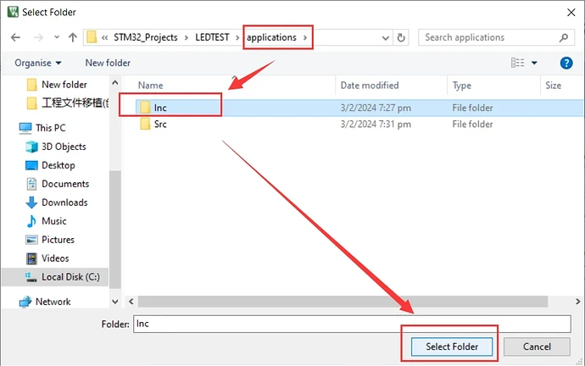Click the search magnifier icon
585x366 pixels.
(563, 37)
